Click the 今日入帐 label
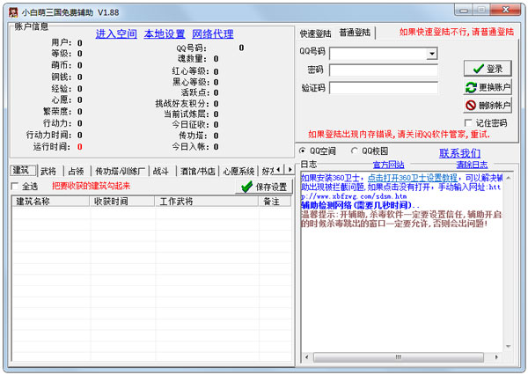The height and width of the screenshot is (375, 528). (191, 147)
